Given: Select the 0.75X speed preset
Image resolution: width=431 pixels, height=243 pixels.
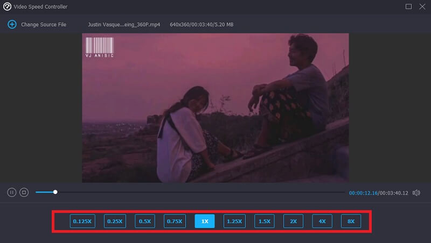Looking at the screenshot, I should [175, 221].
